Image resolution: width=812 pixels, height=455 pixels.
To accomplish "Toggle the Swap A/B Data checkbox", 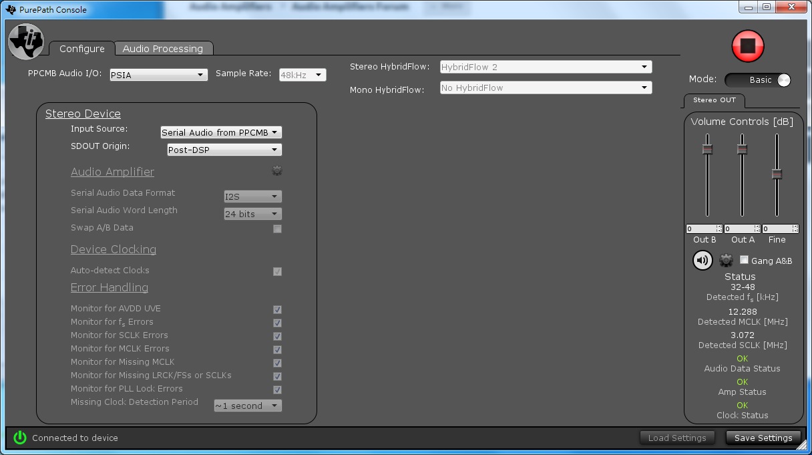I will click(x=277, y=229).
